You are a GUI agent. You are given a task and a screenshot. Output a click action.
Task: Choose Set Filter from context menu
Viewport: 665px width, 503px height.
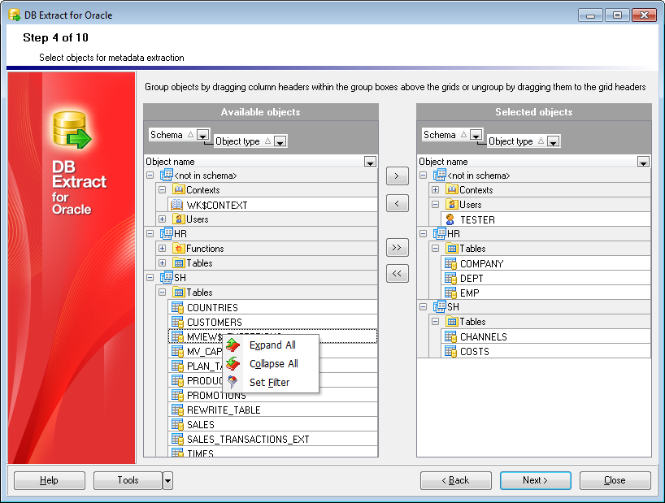(x=272, y=382)
